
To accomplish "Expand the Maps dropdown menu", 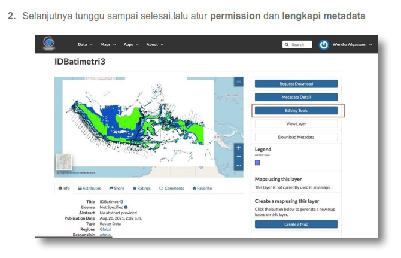I will pyautogui.click(x=107, y=45).
